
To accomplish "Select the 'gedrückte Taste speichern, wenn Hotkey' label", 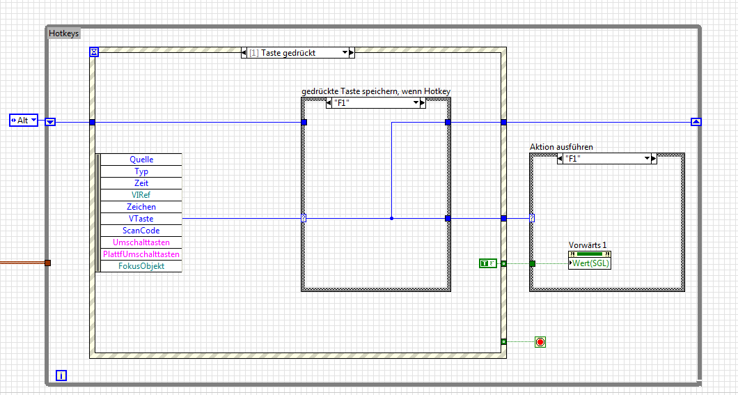I will pos(375,92).
